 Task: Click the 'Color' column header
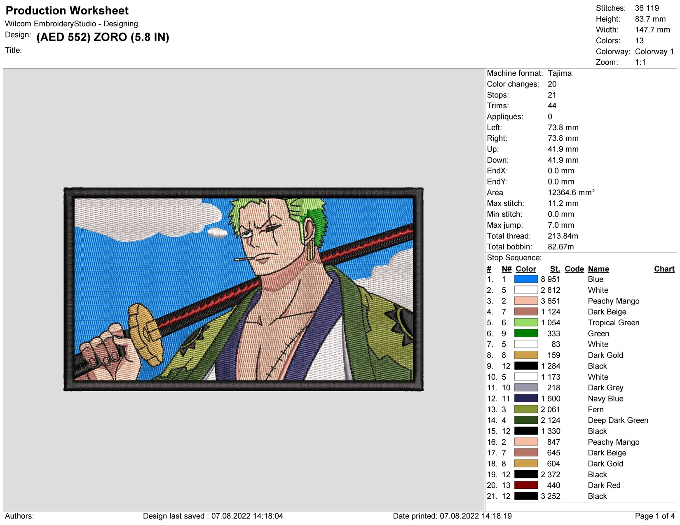coord(525,269)
